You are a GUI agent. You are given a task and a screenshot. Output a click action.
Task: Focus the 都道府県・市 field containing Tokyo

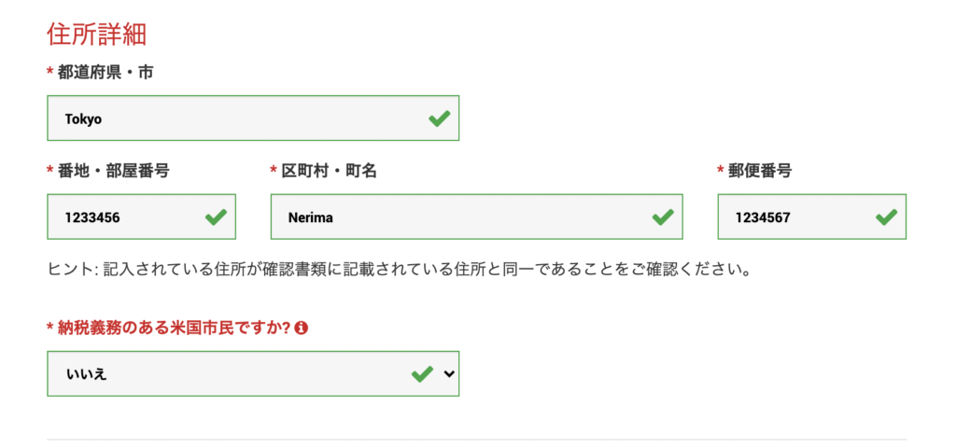click(x=233, y=119)
